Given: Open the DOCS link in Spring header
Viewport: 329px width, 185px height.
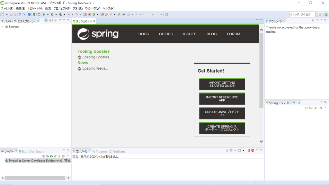Looking at the screenshot, I should click(144, 34).
